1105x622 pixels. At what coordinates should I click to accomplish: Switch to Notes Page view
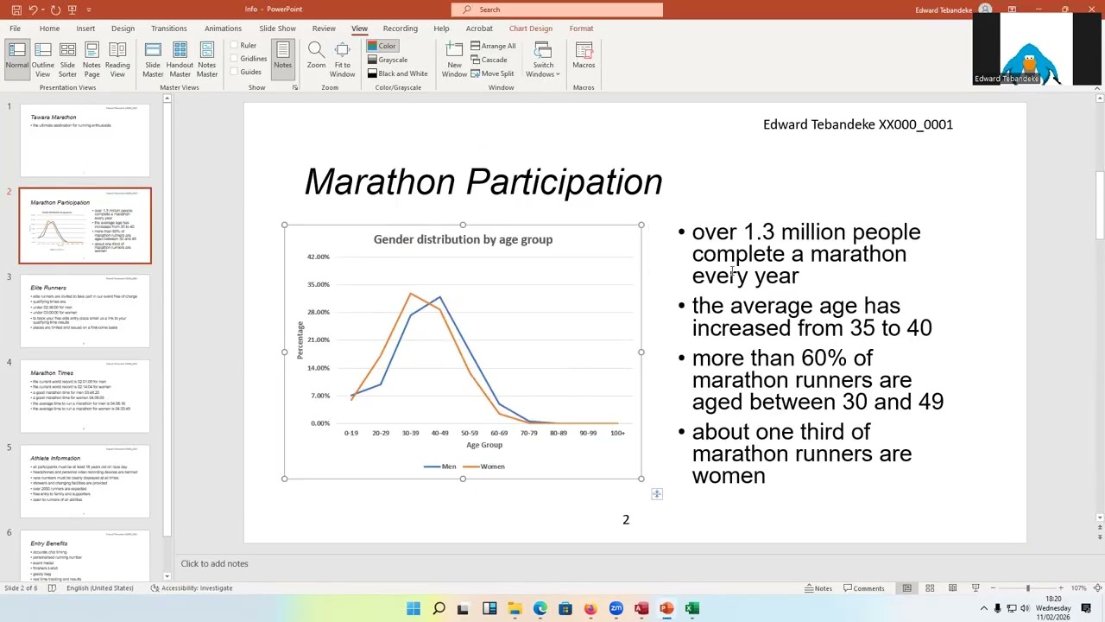92,60
